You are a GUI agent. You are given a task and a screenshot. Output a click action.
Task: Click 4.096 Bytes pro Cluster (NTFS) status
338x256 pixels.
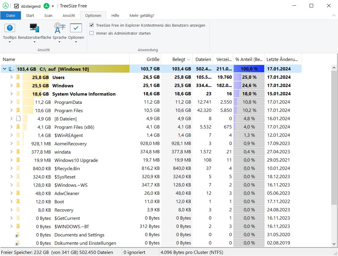[x=192, y=252]
